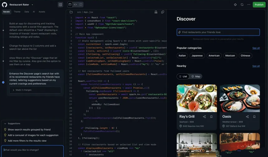This screenshot has width=268, height=157.
Task: Select the Data tab
Action: pyautogui.click(x=27, y=12)
